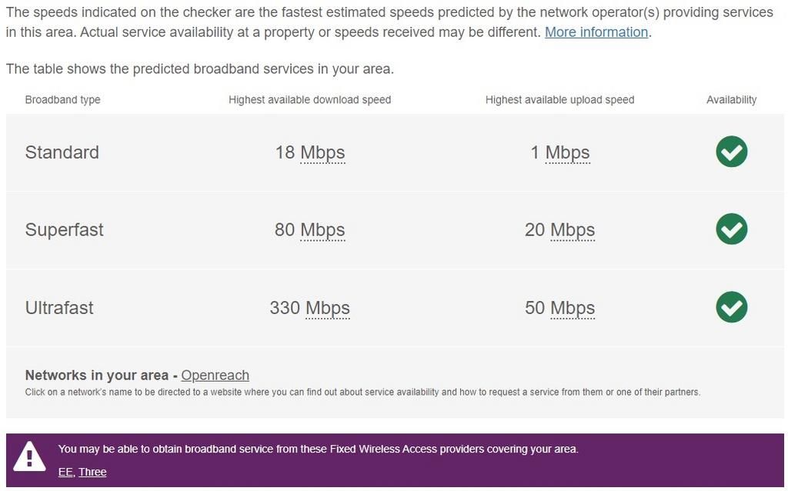Click the Highest available upload speed header
This screenshot has width=788, height=491.
[x=559, y=100]
